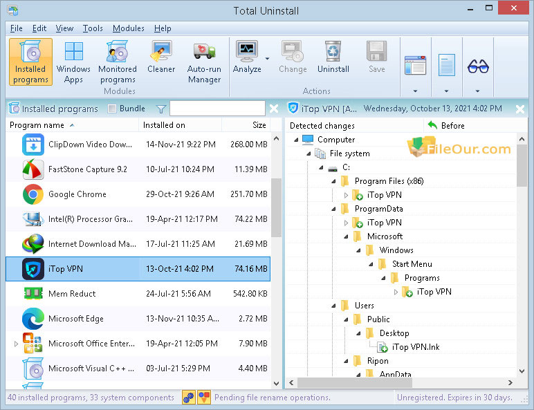Click the Microsoft Office Enterprise icon

click(33, 343)
